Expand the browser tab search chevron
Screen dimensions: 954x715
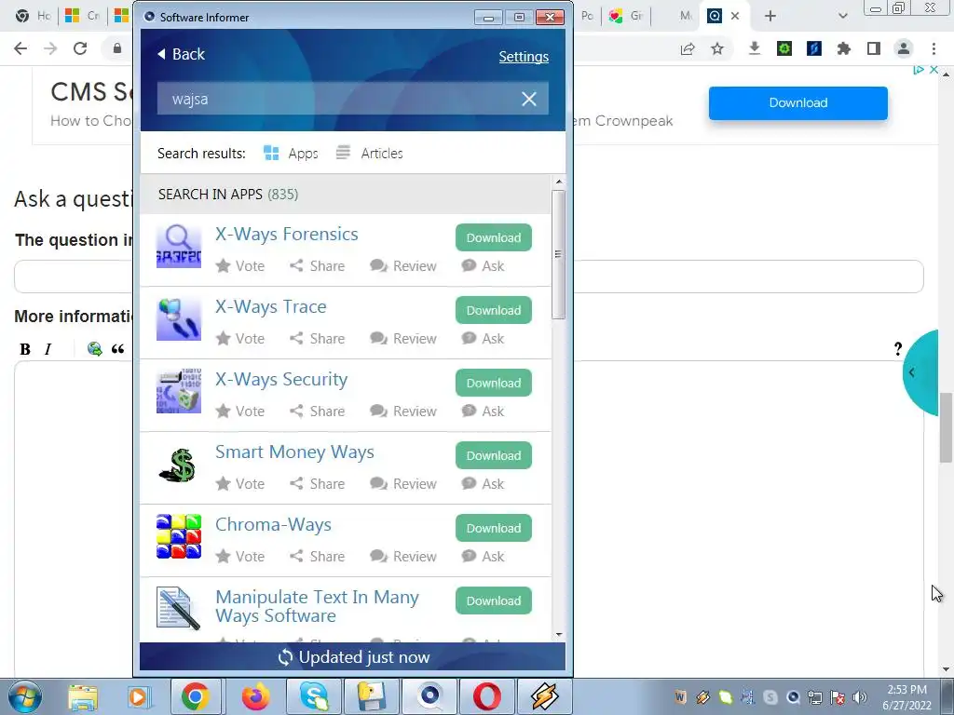[842, 16]
